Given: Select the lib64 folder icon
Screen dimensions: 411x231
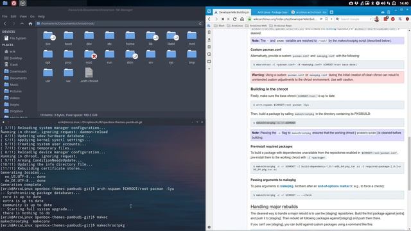Looking at the screenshot, I should [171, 36].
